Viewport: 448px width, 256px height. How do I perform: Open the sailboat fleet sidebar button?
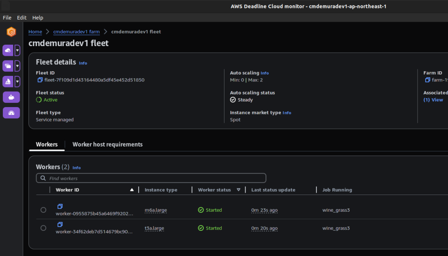coord(8,81)
